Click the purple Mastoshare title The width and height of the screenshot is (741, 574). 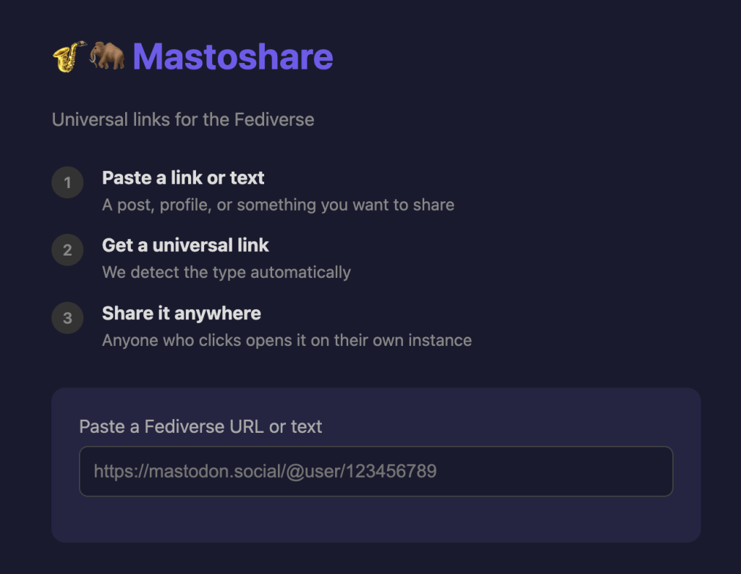click(232, 56)
